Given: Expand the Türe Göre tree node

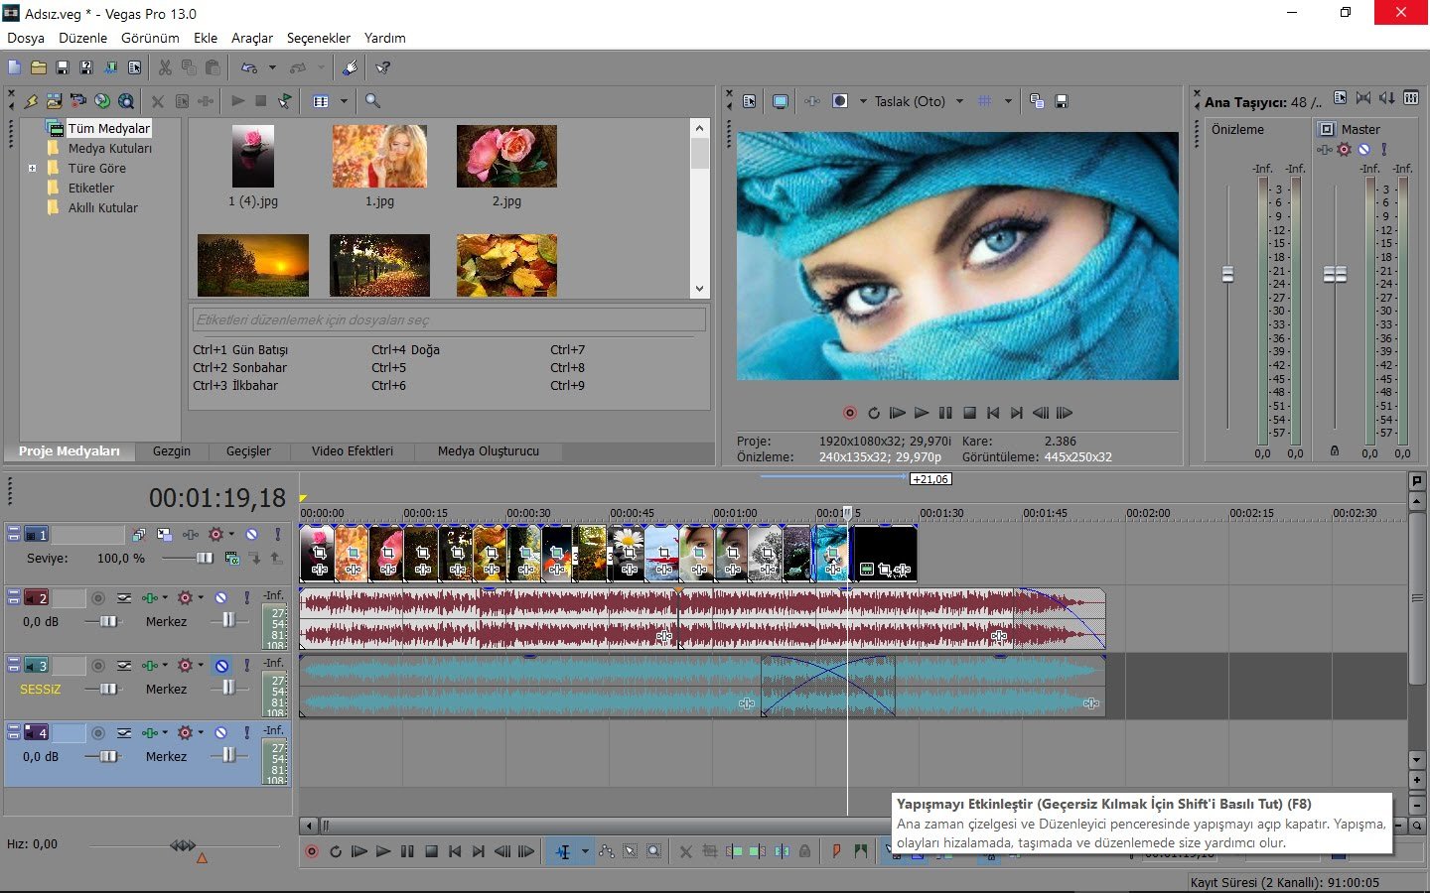Looking at the screenshot, I should pyautogui.click(x=32, y=169).
